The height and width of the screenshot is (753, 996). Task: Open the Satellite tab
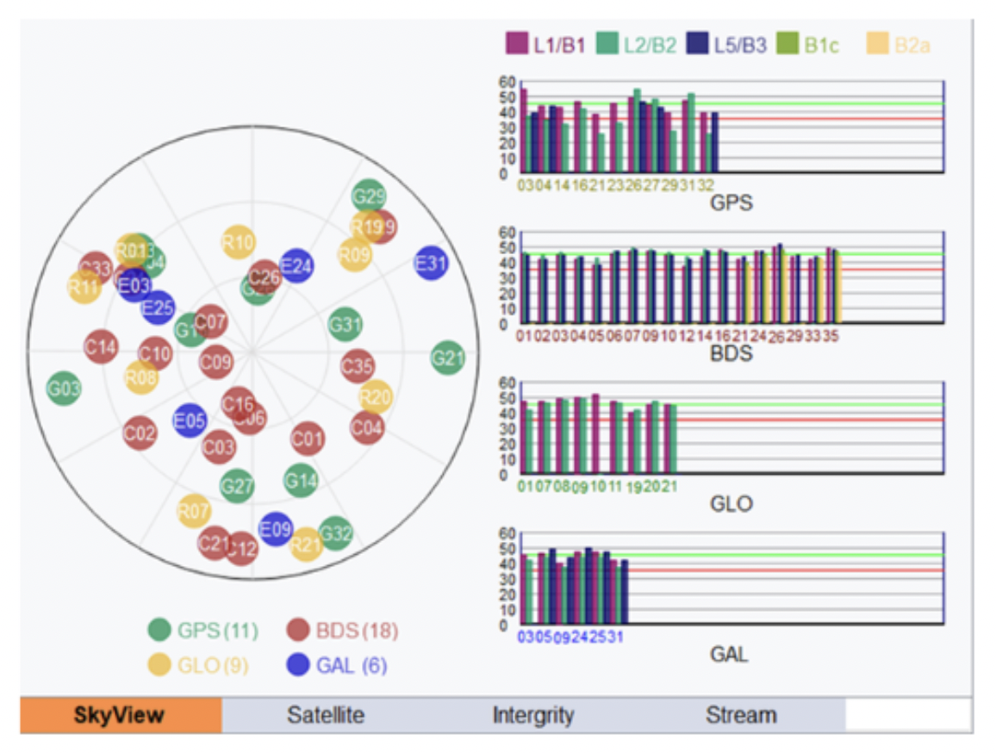[x=326, y=715]
